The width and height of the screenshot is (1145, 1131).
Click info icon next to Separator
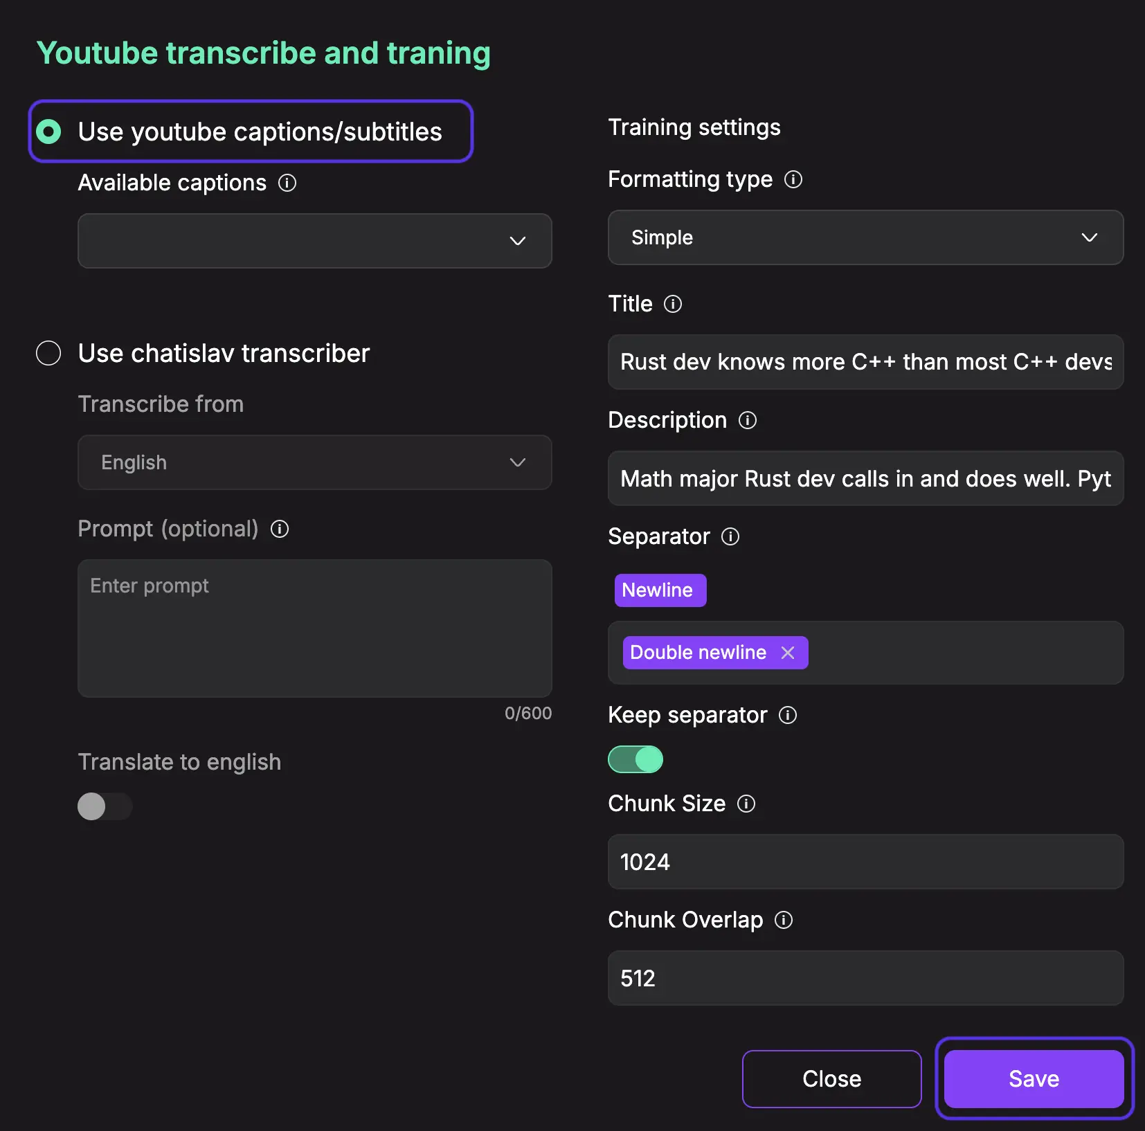pyautogui.click(x=730, y=536)
